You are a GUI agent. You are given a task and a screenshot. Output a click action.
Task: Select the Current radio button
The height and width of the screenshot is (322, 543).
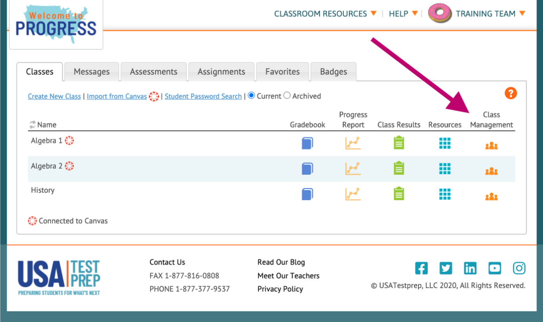pyautogui.click(x=251, y=95)
